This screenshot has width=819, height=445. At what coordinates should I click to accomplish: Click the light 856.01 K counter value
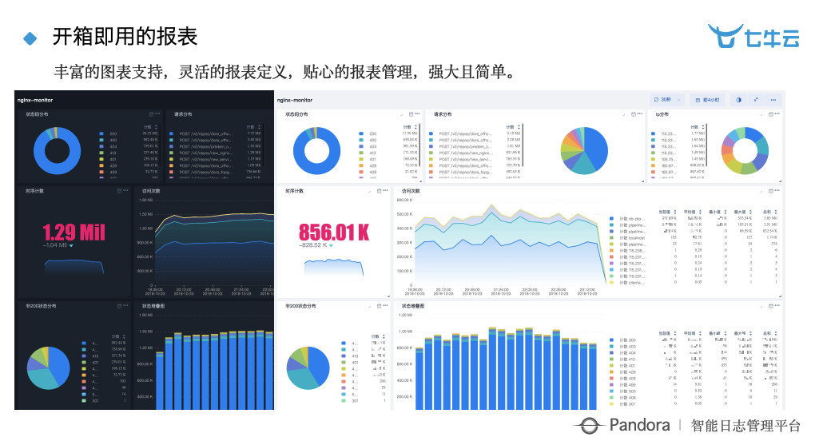334,232
